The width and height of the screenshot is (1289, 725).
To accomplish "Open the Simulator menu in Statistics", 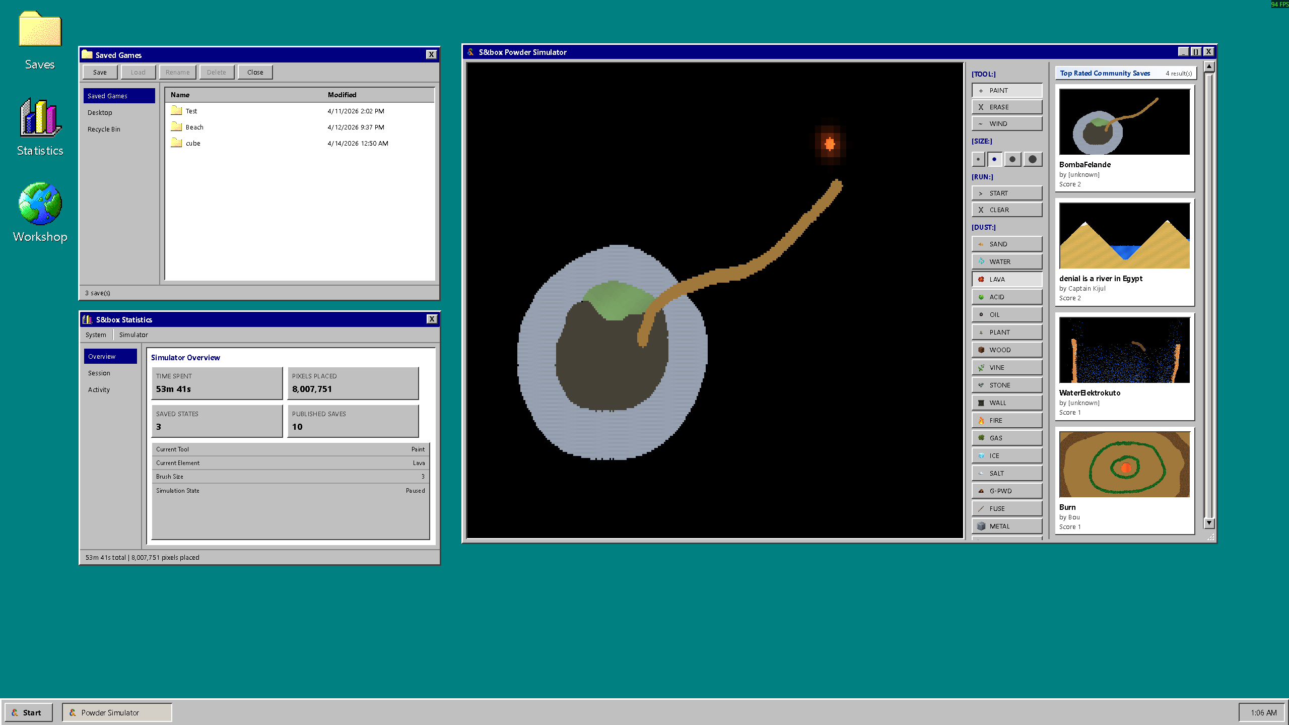I will click(x=133, y=335).
